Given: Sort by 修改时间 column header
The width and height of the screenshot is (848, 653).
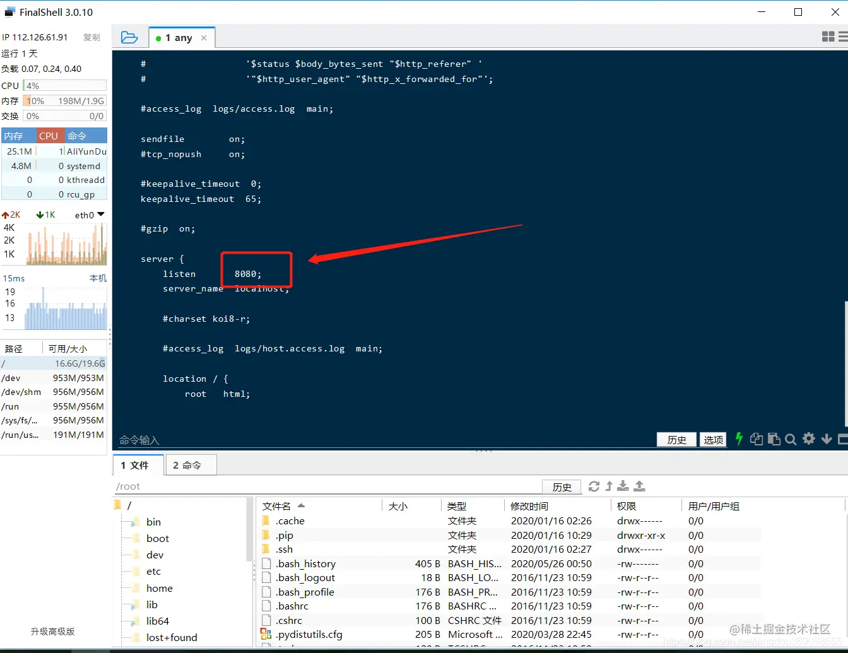Looking at the screenshot, I should pyautogui.click(x=558, y=506).
